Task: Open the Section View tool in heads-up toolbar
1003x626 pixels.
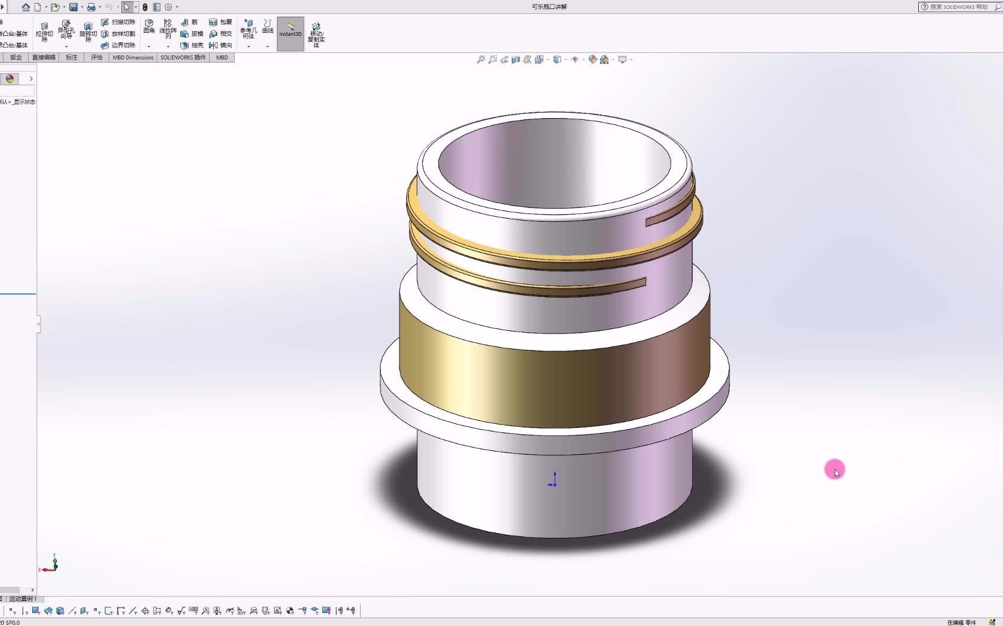Action: (x=515, y=60)
